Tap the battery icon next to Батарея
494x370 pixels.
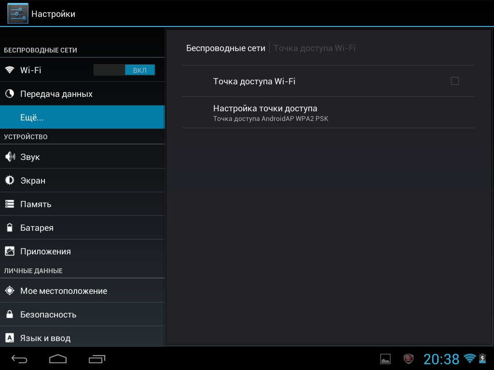[x=10, y=228]
